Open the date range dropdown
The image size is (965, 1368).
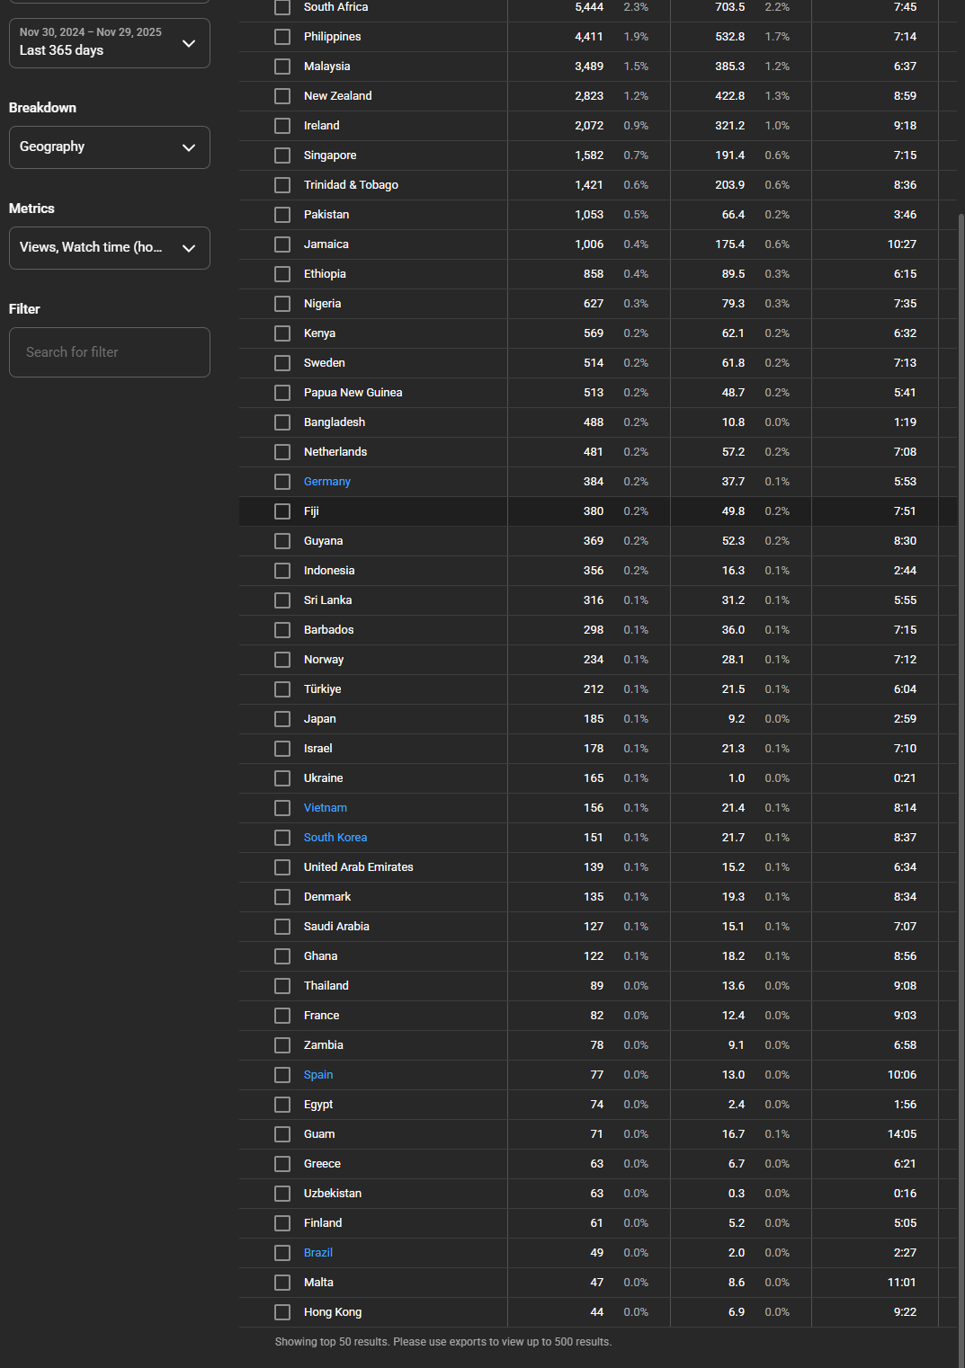tap(109, 42)
